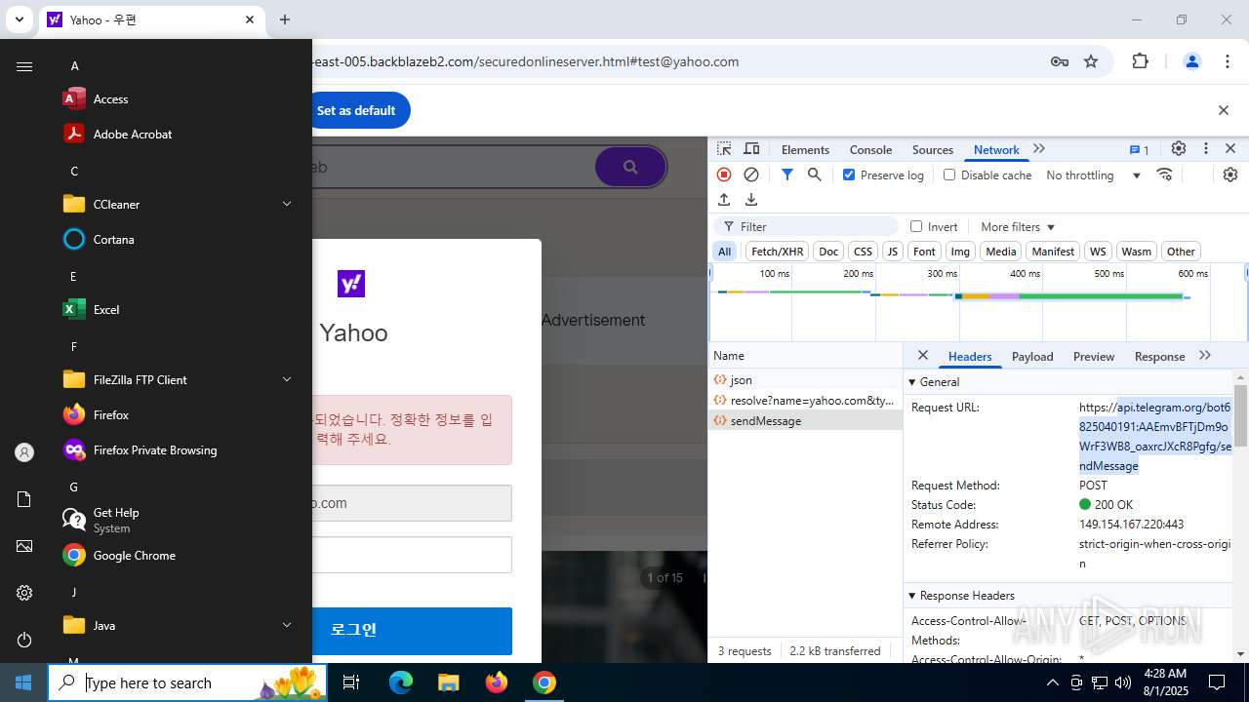Open Response tab of request
The image size is (1249, 702).
1159,357
